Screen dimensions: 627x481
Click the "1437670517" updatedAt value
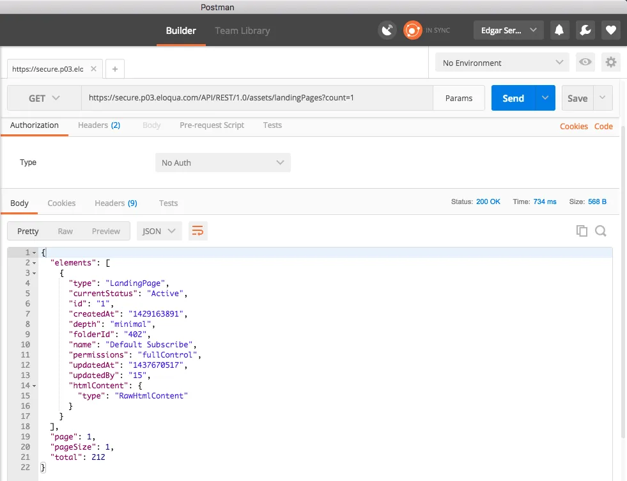pyautogui.click(x=156, y=365)
